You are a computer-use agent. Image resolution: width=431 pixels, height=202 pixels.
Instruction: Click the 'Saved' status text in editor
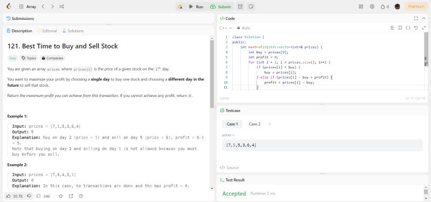[224, 98]
